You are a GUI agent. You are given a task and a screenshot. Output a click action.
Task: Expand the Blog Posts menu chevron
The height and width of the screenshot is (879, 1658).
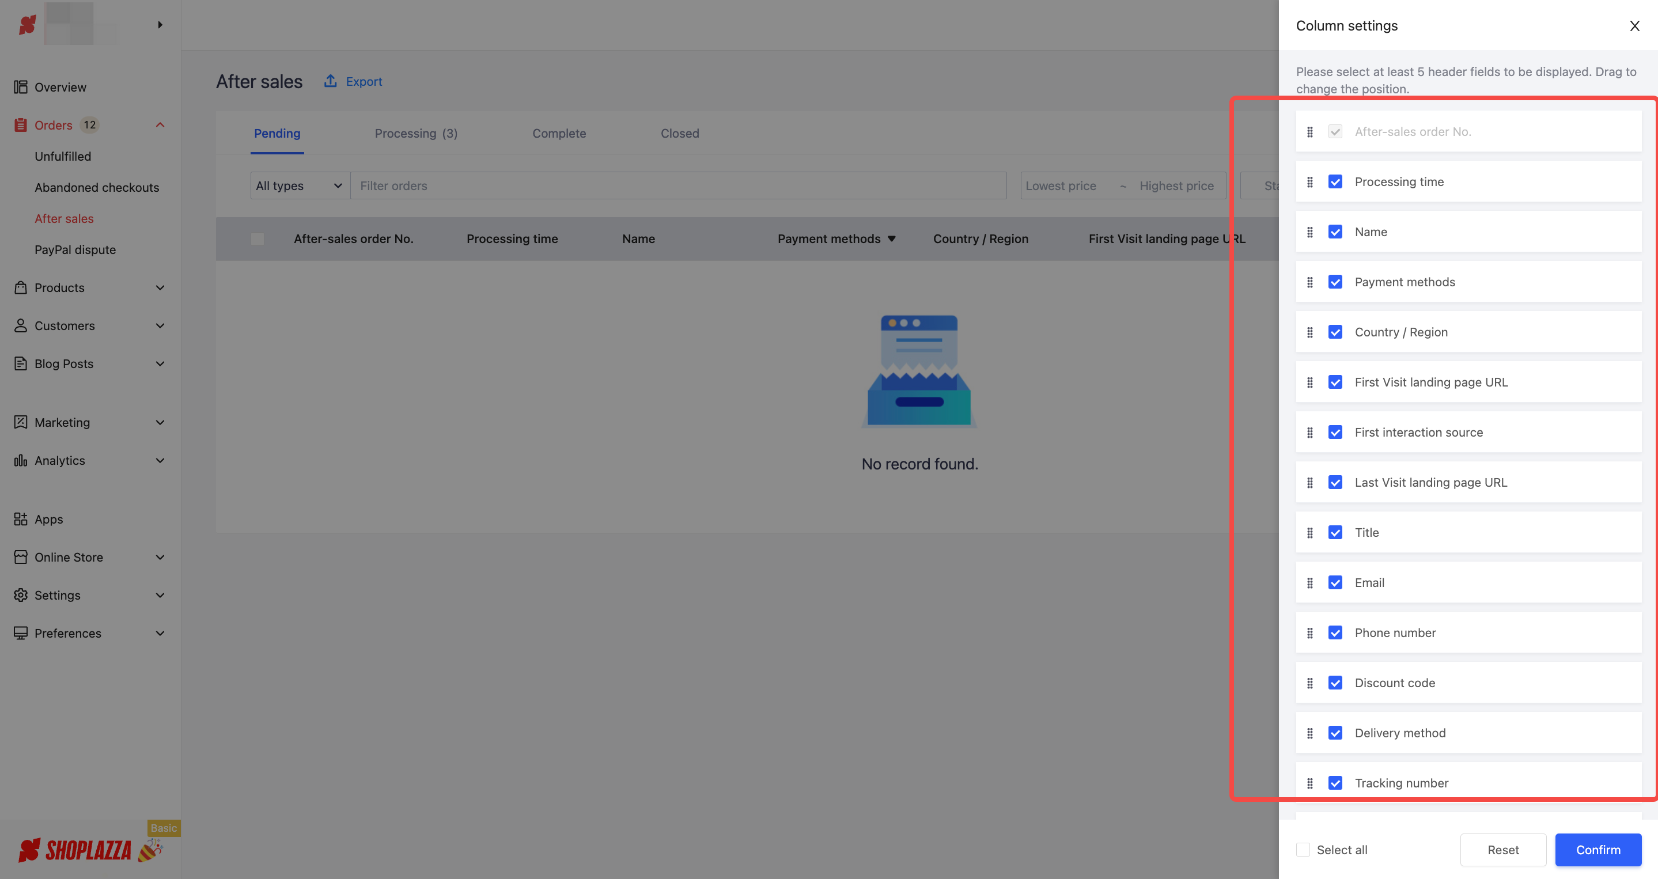coord(160,363)
